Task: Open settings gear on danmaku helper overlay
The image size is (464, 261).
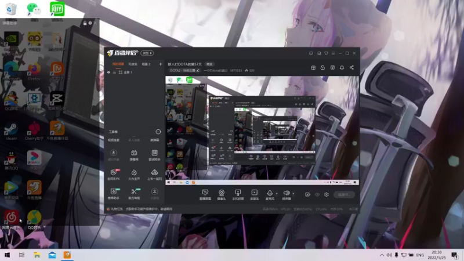Action: pos(90,23)
